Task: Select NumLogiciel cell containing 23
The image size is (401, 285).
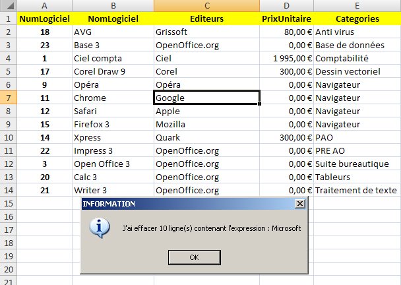Action: (x=44, y=45)
